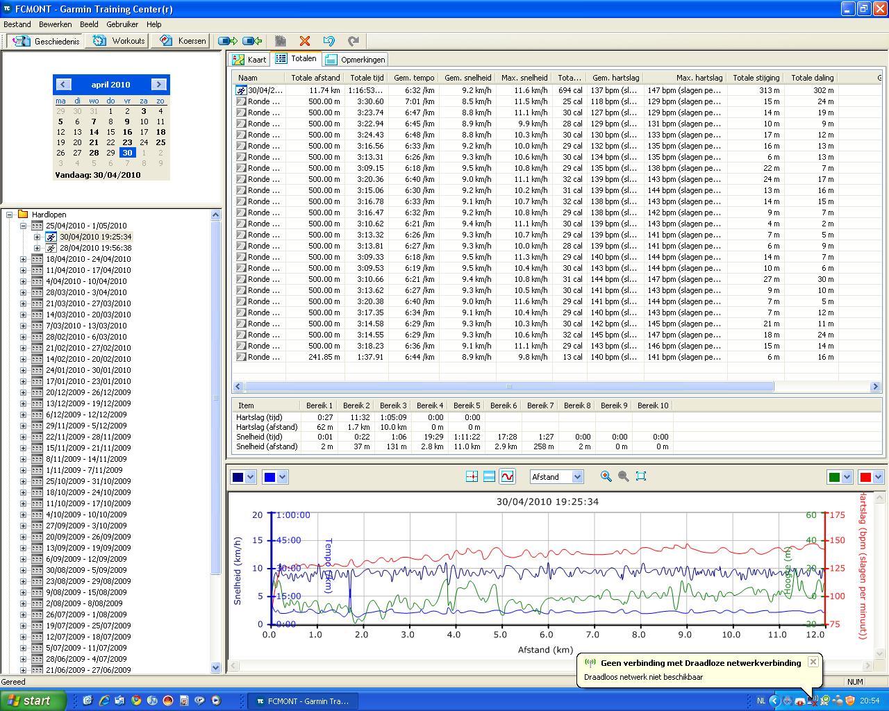This screenshot has height=711, width=889.
Task: Click the run icon of 30/04/2010 19:25:34
Action: (51, 237)
